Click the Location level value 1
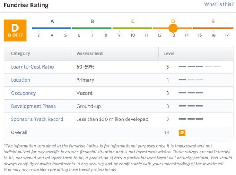The height and width of the screenshot is (175, 236). coord(168,80)
